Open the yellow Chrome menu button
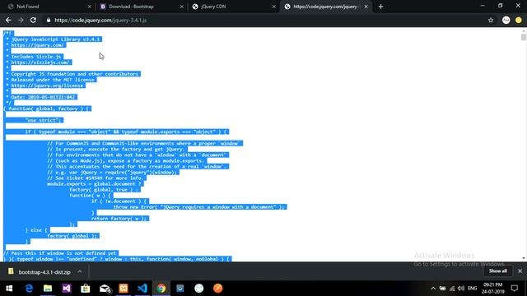This screenshot has height=296, width=527. 519,20
